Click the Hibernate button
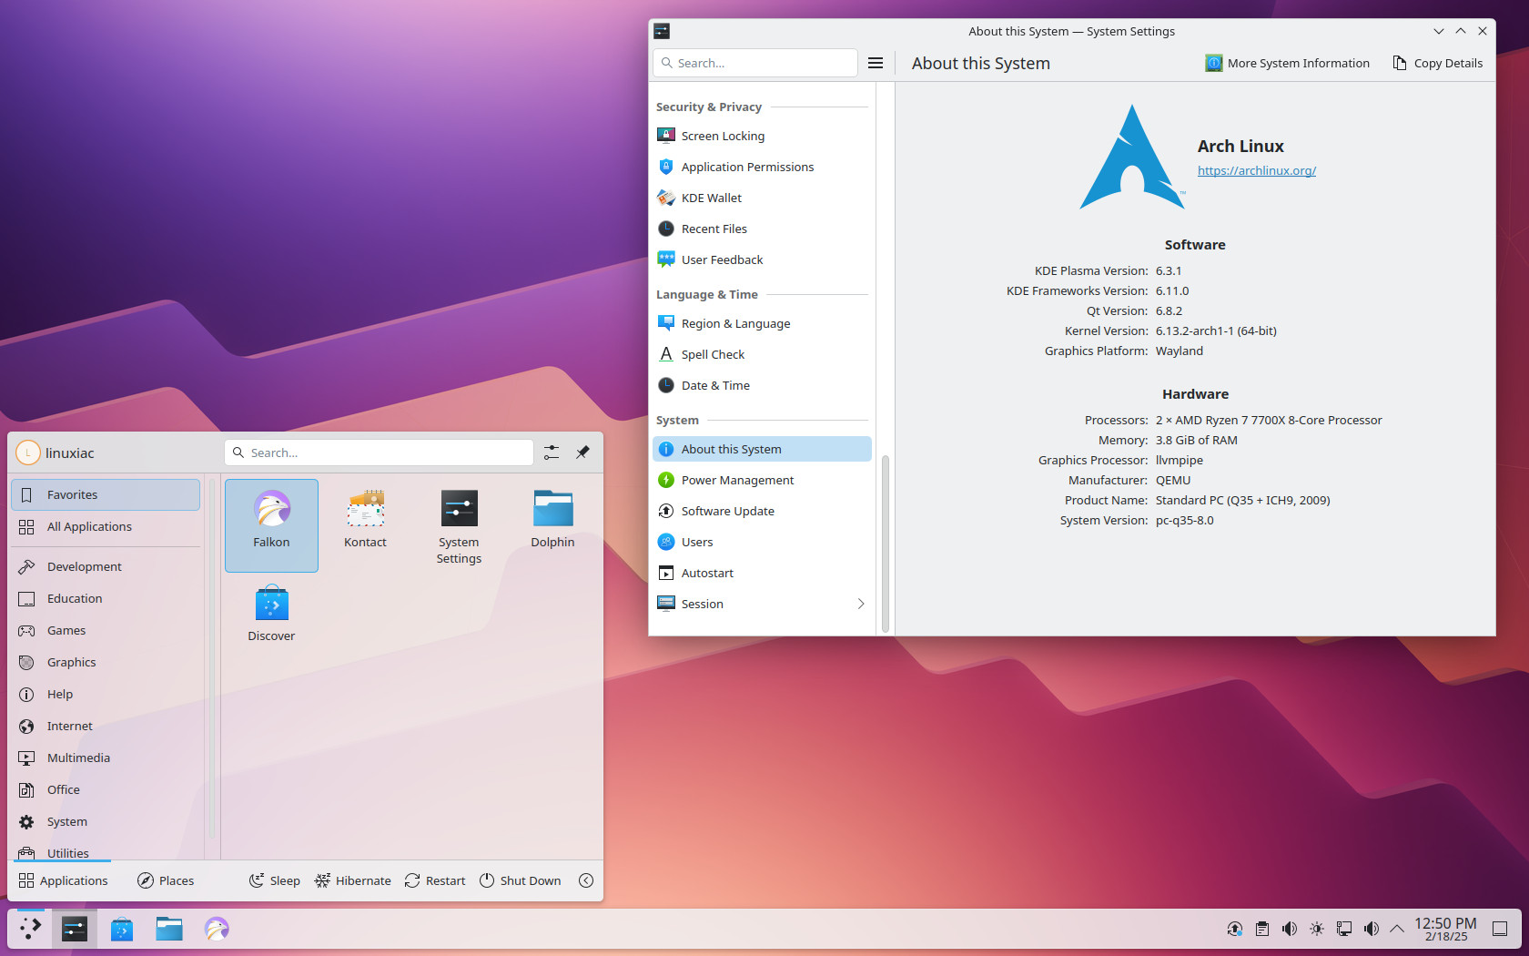This screenshot has height=956, width=1529. tap(352, 880)
